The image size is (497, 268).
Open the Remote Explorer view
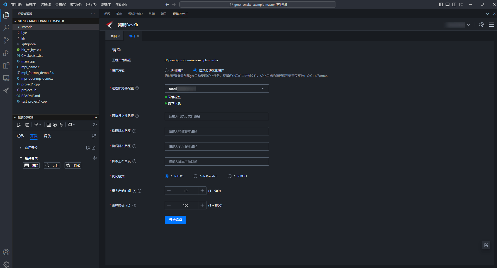click(x=6, y=78)
